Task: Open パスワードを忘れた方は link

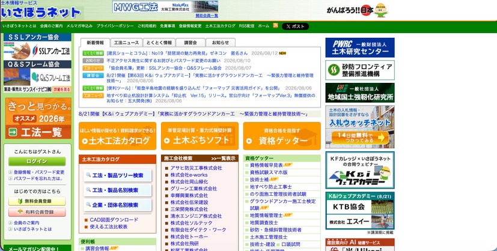Action: click(38, 178)
